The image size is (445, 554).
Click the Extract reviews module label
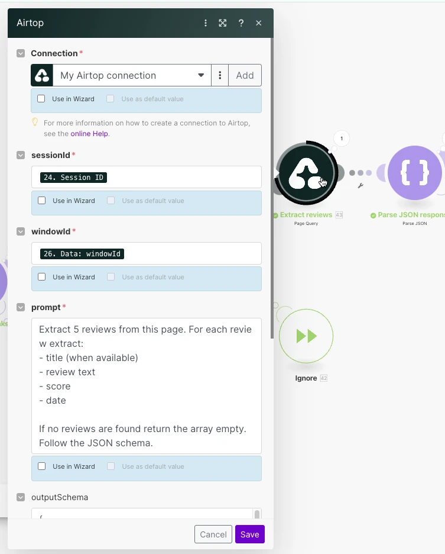pyautogui.click(x=306, y=215)
